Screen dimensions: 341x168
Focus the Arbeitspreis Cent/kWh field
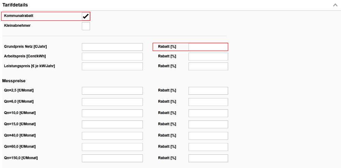tap(112, 56)
